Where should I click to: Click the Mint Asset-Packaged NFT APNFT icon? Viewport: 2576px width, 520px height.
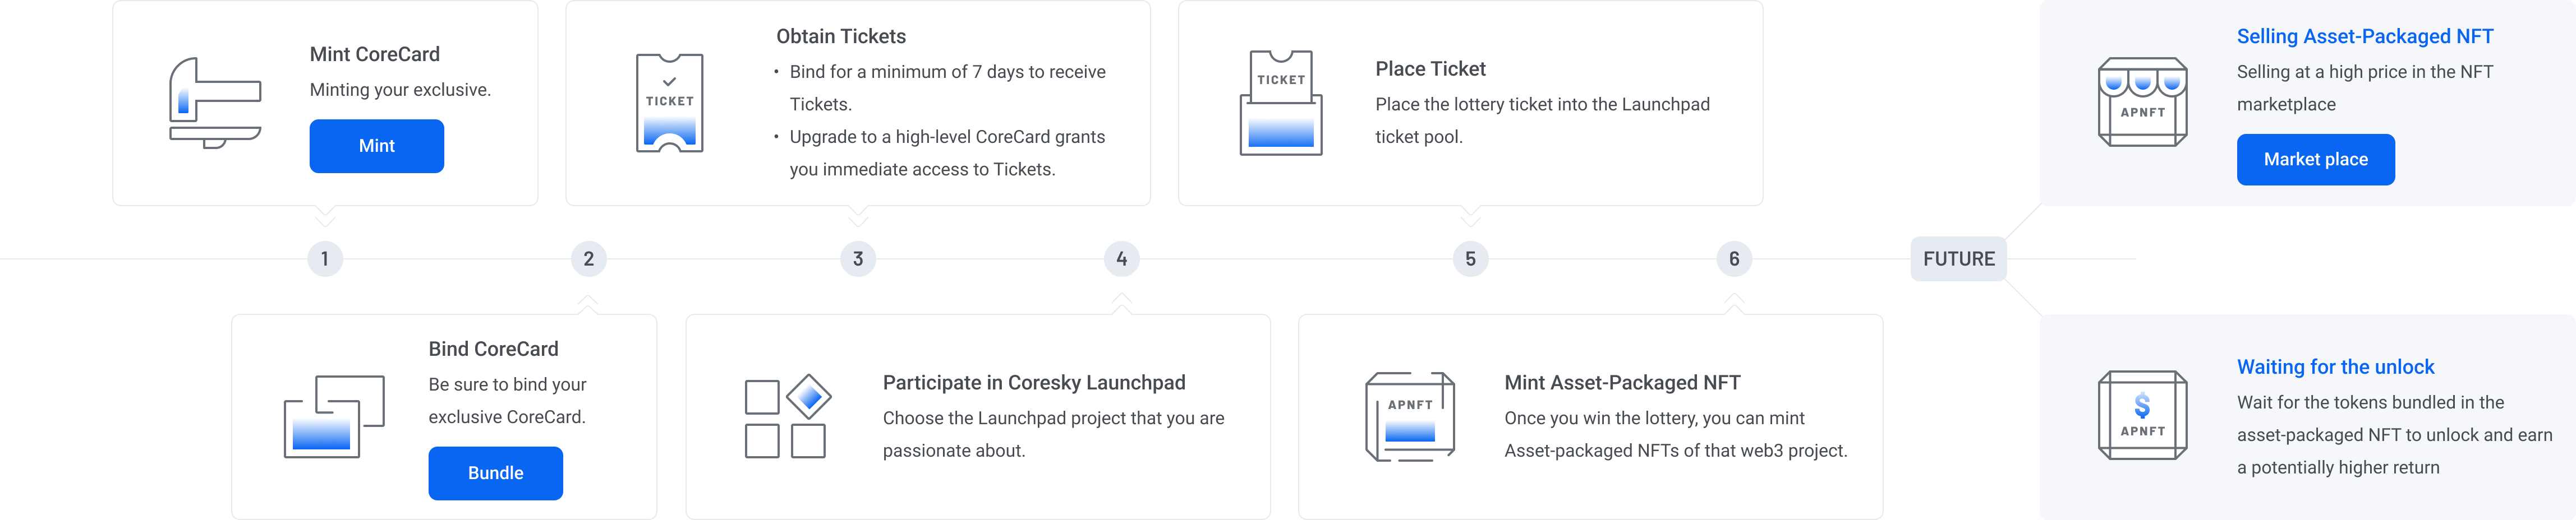click(1410, 416)
